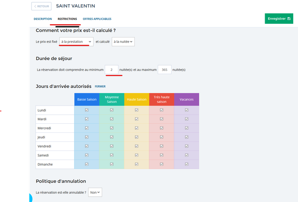
Task: Click the back chevron icon in Retour
Action: [35, 6]
